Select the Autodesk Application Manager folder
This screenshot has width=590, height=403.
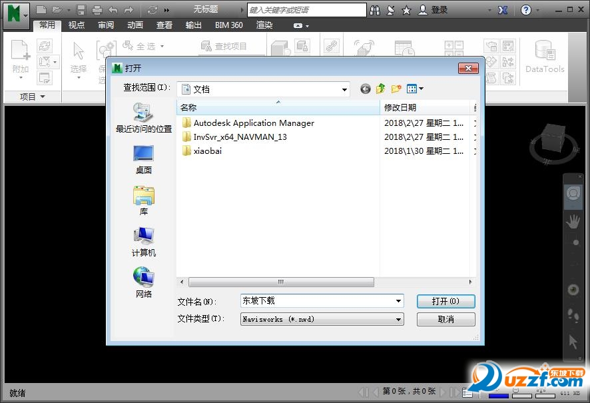pos(248,123)
